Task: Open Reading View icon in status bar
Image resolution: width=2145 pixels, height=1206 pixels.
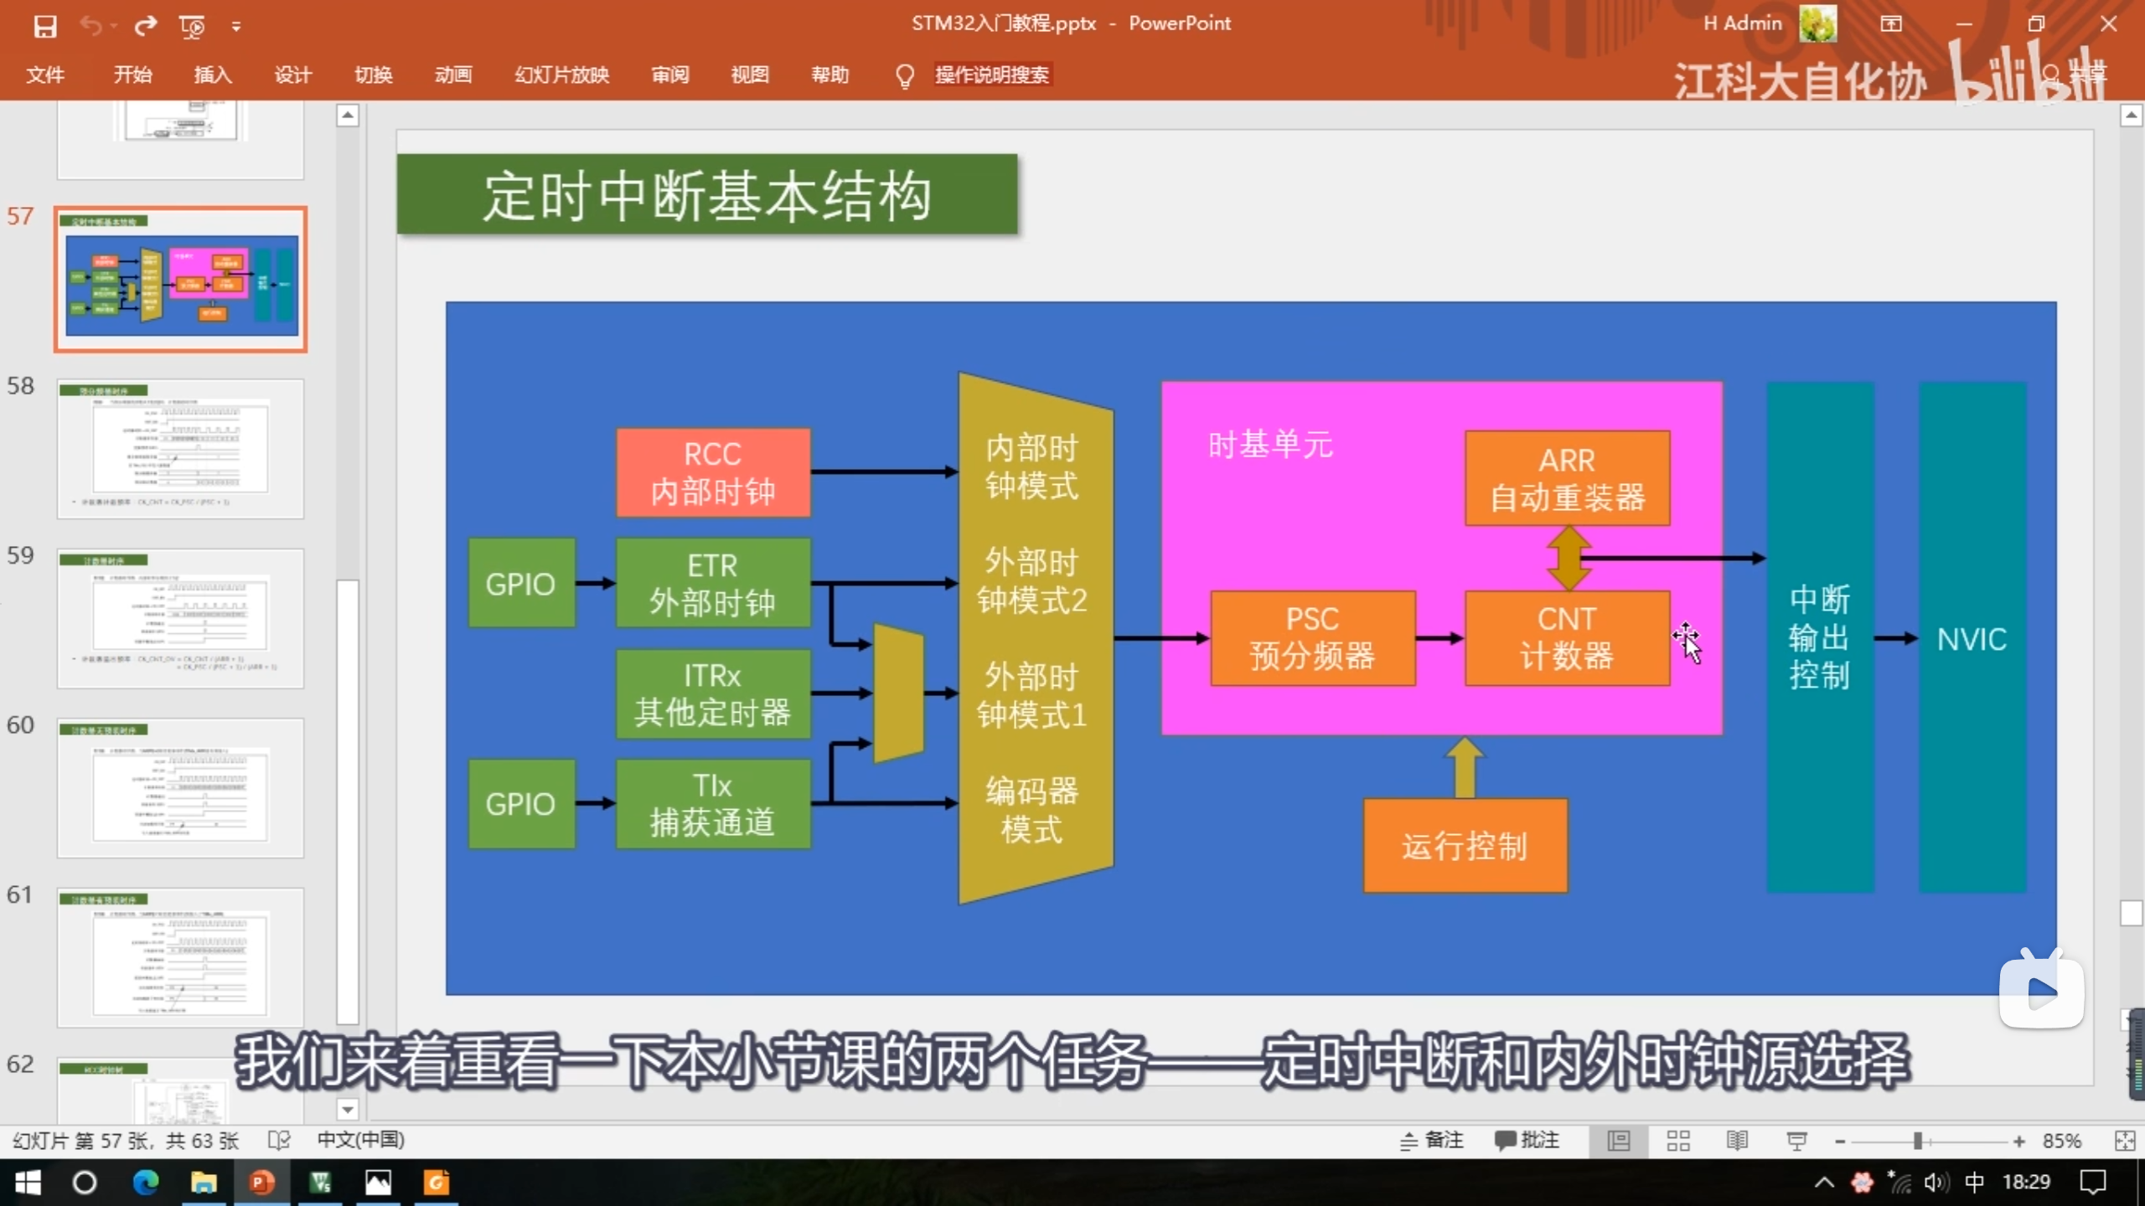Action: [1737, 1141]
